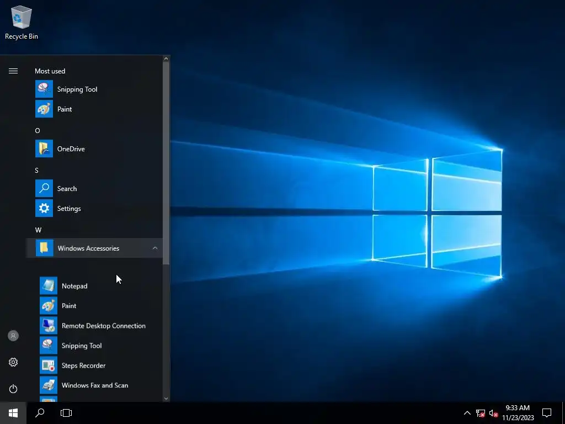Click the Start menu scrollbar up arrow
Image resolution: width=565 pixels, height=424 pixels.
pos(166,59)
